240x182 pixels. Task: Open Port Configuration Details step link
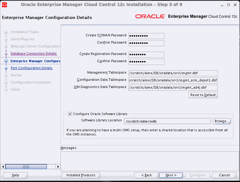(31, 68)
